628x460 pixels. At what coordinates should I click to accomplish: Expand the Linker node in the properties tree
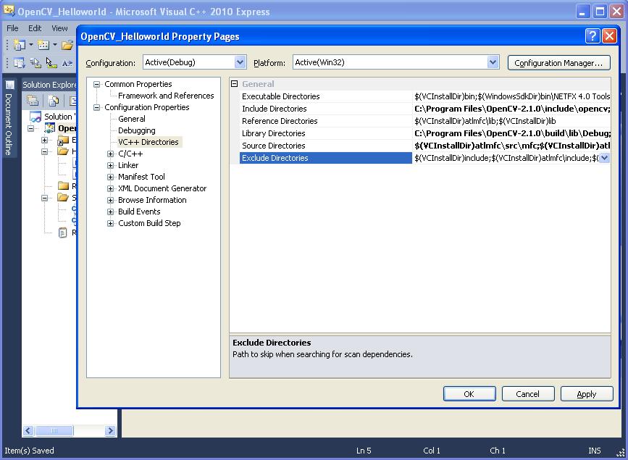[x=110, y=165]
